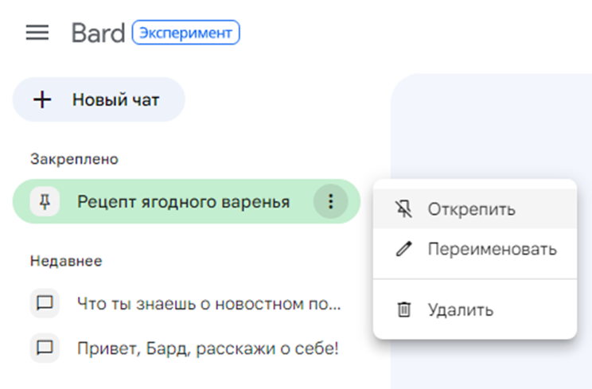
Task: Choose 'Переименовать' in the context menu
Action: pos(492,249)
